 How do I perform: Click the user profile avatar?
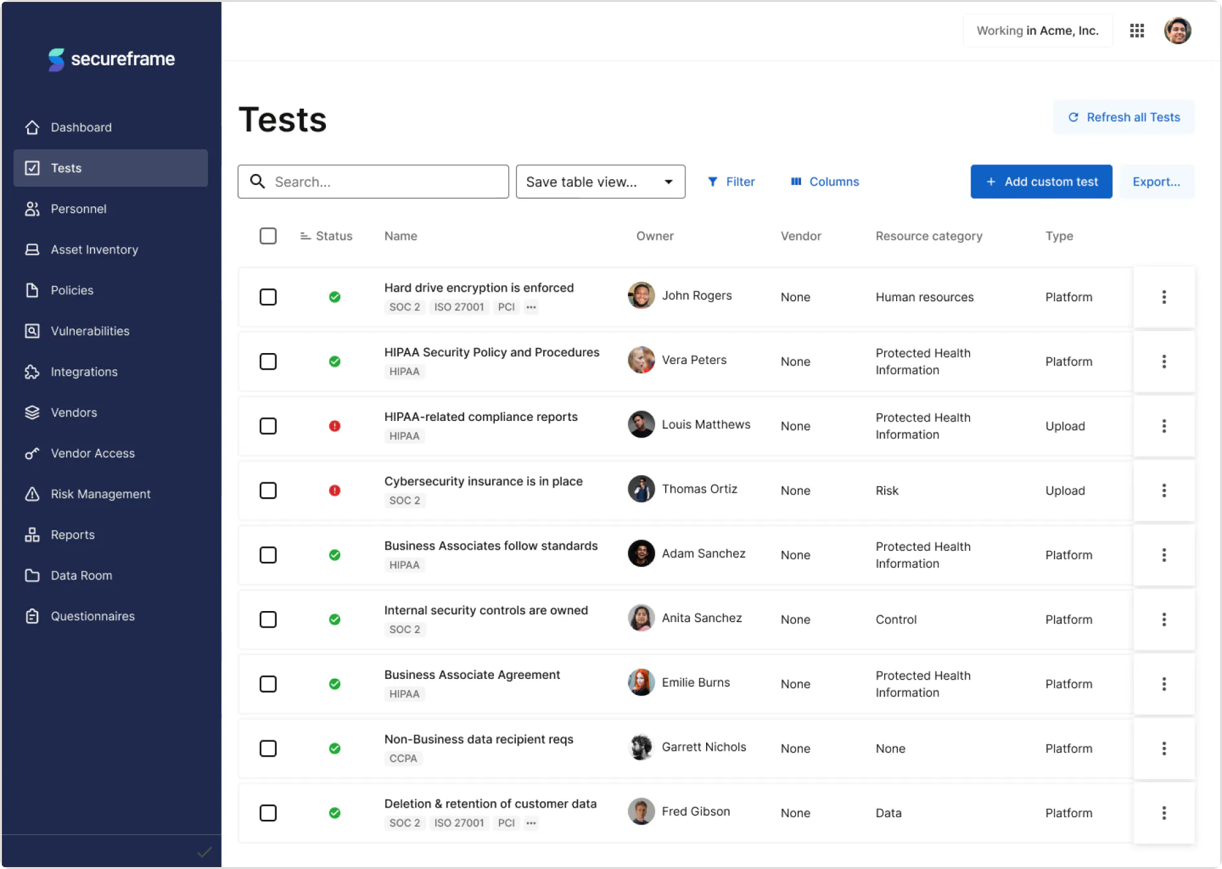pyautogui.click(x=1177, y=30)
